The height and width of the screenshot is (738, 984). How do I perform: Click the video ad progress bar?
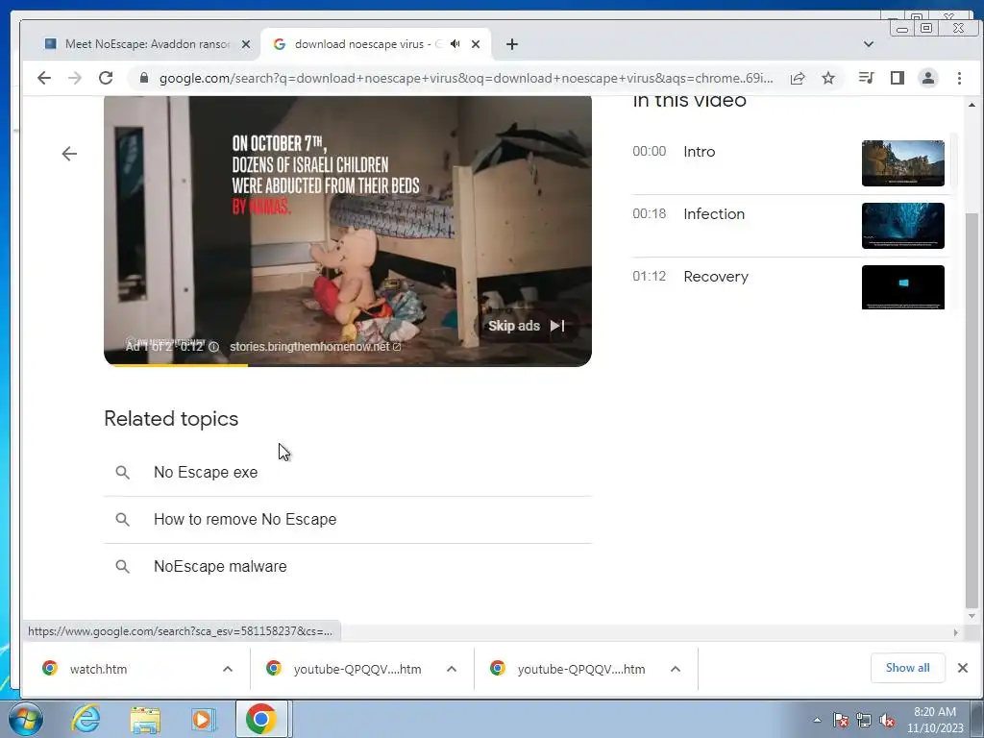348,364
